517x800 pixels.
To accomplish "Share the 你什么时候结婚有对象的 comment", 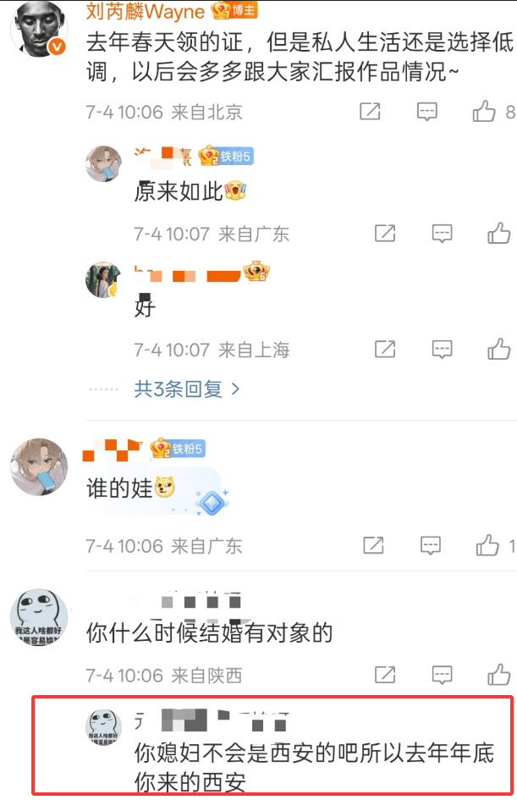I will (385, 675).
